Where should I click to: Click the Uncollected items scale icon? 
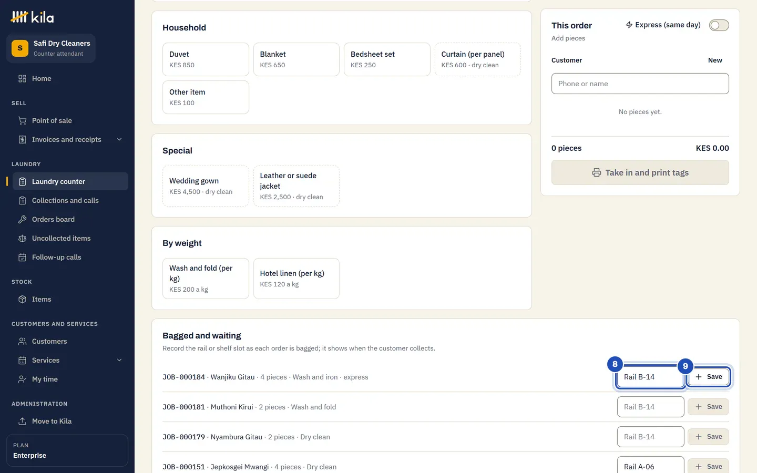pyautogui.click(x=22, y=238)
